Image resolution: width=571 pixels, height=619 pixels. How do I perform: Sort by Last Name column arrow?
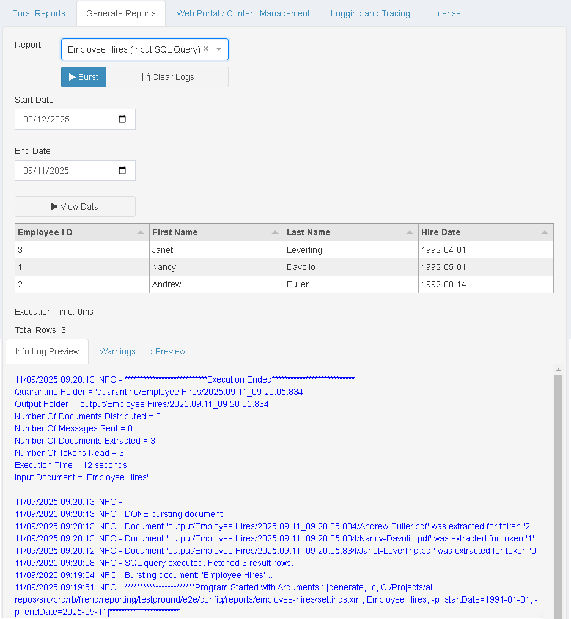coord(410,233)
